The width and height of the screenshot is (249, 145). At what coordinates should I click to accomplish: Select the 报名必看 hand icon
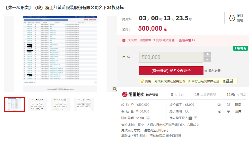click(206, 71)
